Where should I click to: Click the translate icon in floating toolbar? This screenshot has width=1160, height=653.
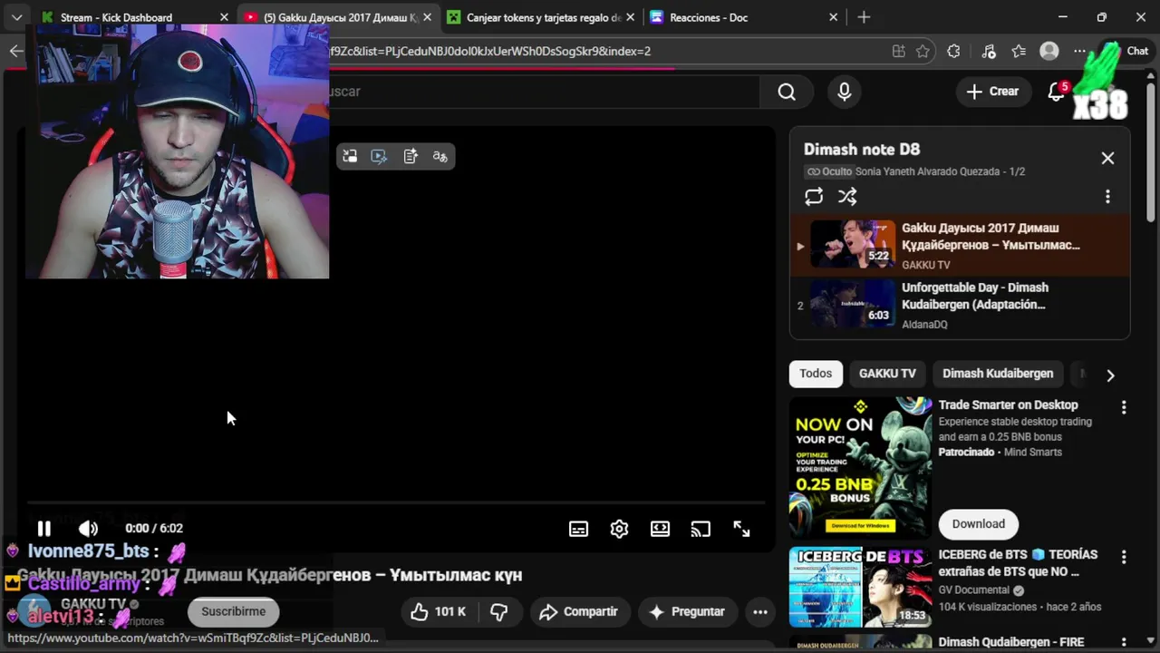point(440,157)
